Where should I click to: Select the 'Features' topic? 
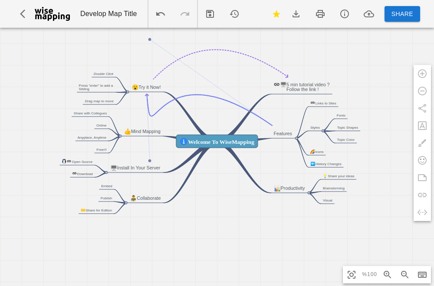283,134
